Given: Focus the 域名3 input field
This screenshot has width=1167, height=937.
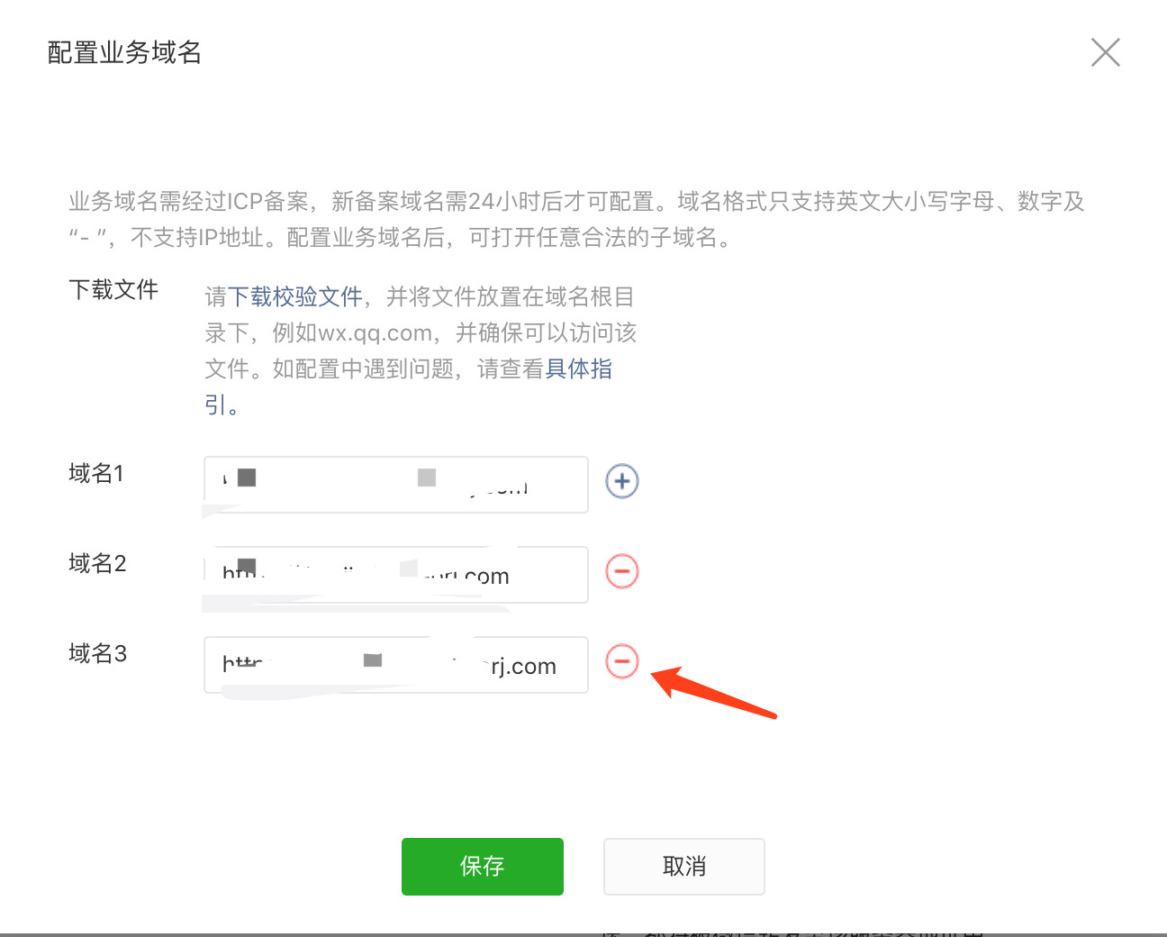Looking at the screenshot, I should tap(396, 665).
